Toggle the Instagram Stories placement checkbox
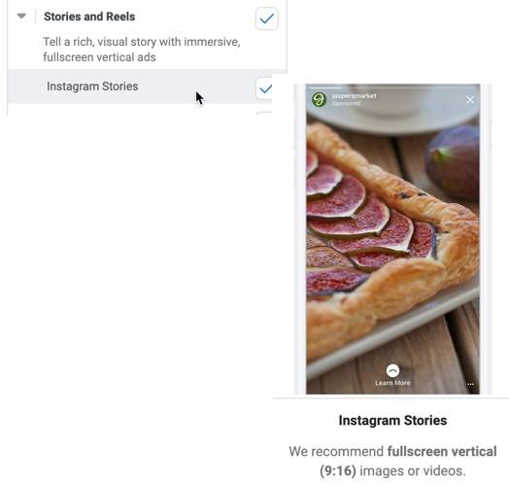Screen dimensions: 509x484 pyautogui.click(x=264, y=88)
